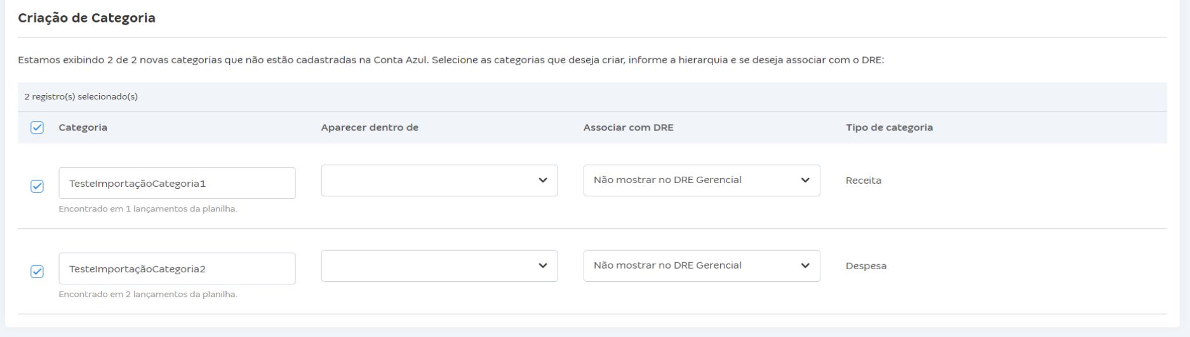This screenshot has height=337, width=1190.
Task: Click 'Encontrado em 1 lançamentos da planilha' note
Action: point(148,209)
